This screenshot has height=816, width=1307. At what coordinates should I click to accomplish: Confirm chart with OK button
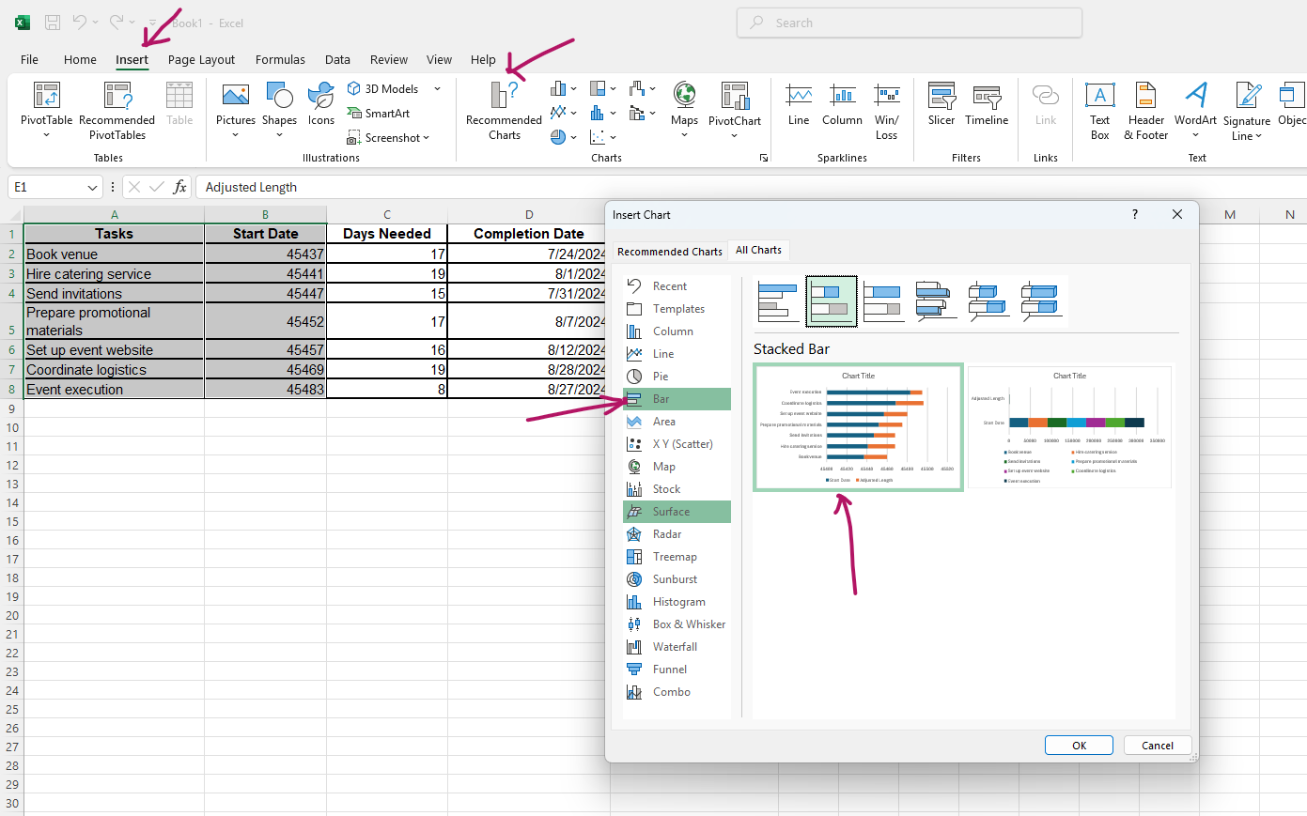coord(1079,745)
